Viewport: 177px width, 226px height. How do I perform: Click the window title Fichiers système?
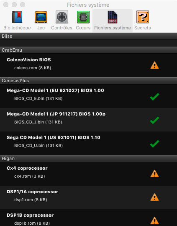coord(88,5)
